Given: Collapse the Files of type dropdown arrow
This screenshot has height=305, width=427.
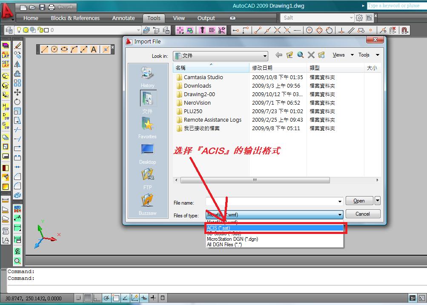Looking at the screenshot, I should pos(340,215).
